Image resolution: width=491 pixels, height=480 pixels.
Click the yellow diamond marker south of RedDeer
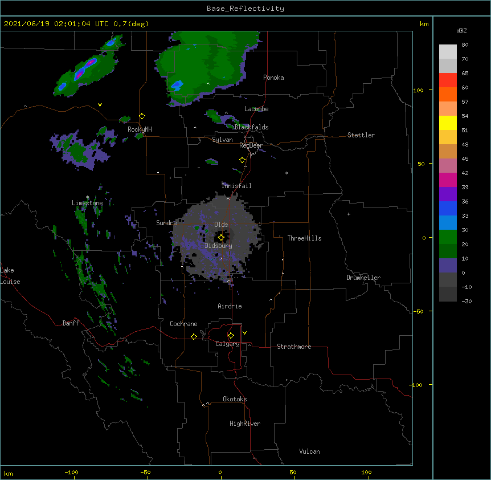pyautogui.click(x=243, y=160)
